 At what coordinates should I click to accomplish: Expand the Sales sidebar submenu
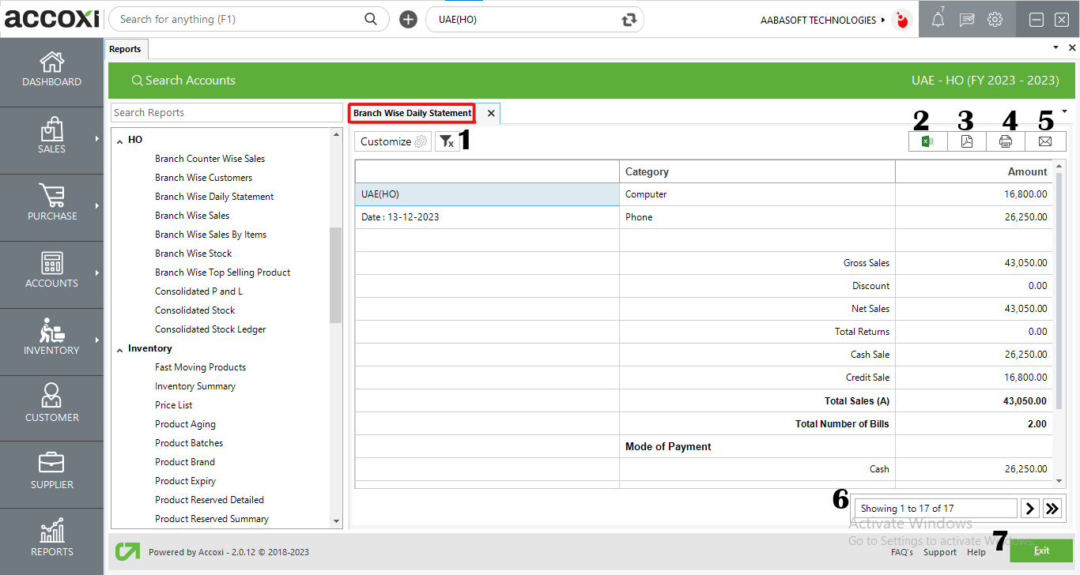97,139
